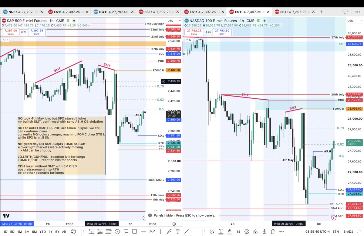
Task: Click BUY 27,793.50 button on NASDAQ chart
Action: click(x=222, y=32)
